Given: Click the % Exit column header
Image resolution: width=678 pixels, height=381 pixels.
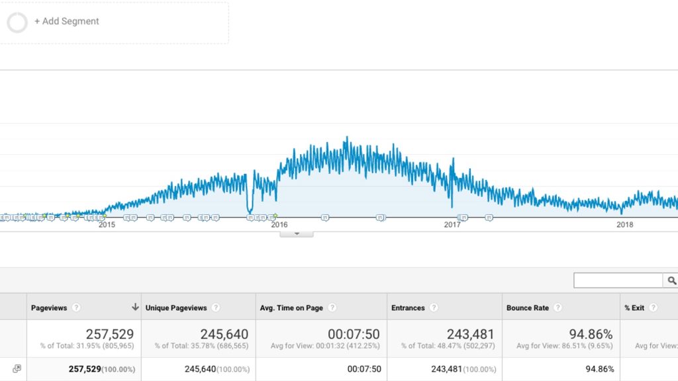Looking at the screenshot, I should 634,308.
